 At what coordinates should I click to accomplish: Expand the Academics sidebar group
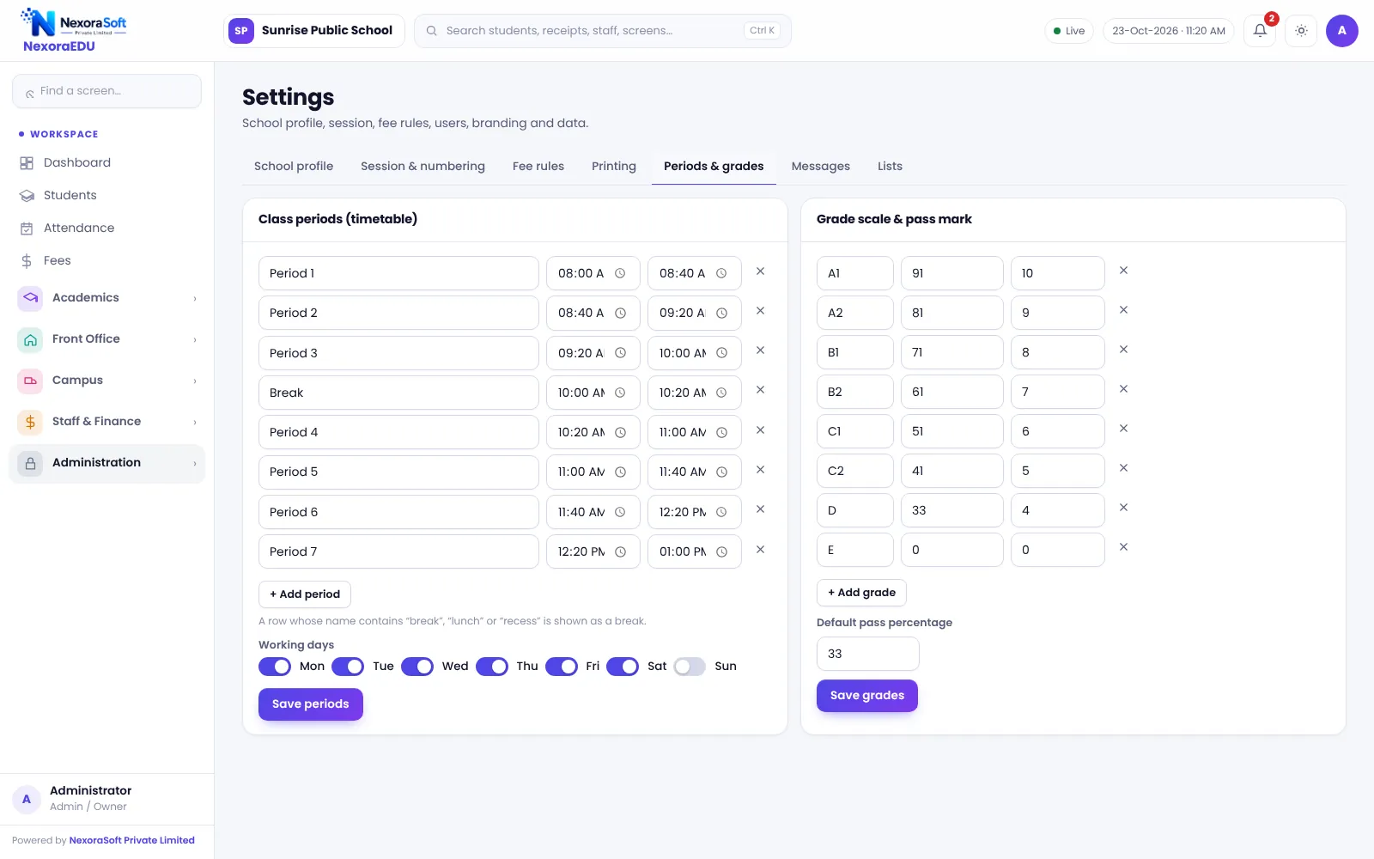click(x=106, y=298)
